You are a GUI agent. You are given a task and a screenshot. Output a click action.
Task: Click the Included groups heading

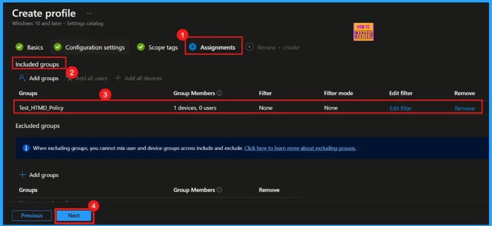point(37,64)
